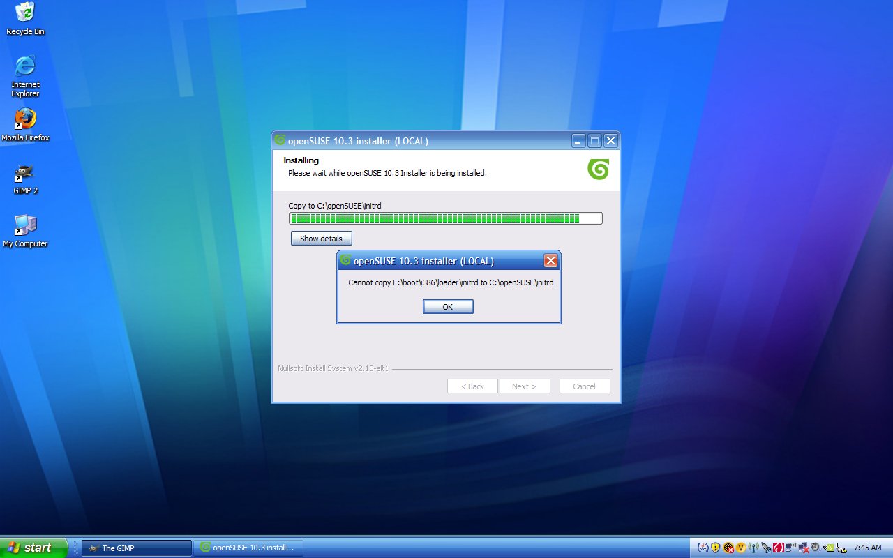Image resolution: width=893 pixels, height=558 pixels.
Task: Click the blue sync arrows tray icon
Action: tap(703, 548)
